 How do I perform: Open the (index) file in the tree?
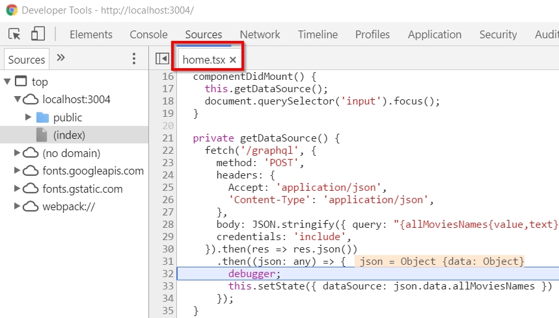point(69,135)
